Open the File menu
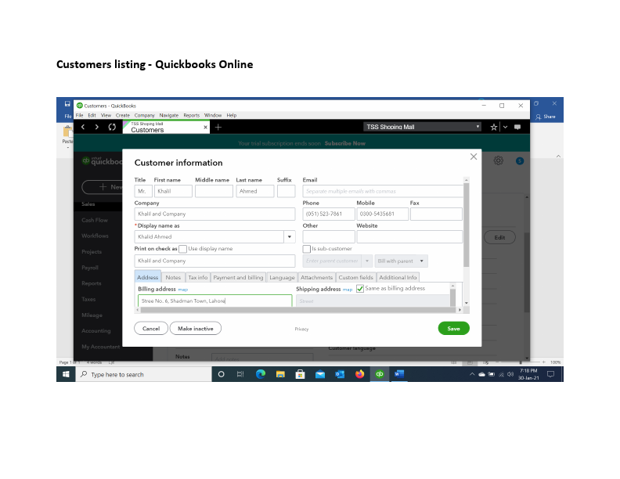620x479 pixels. click(80, 115)
